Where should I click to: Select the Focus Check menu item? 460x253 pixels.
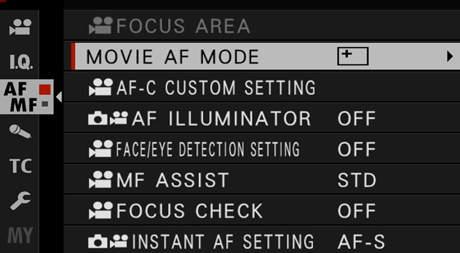(x=261, y=210)
